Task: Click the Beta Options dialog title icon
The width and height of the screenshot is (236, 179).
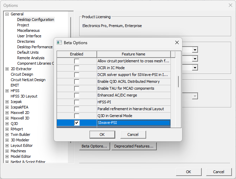Action: [59, 43]
